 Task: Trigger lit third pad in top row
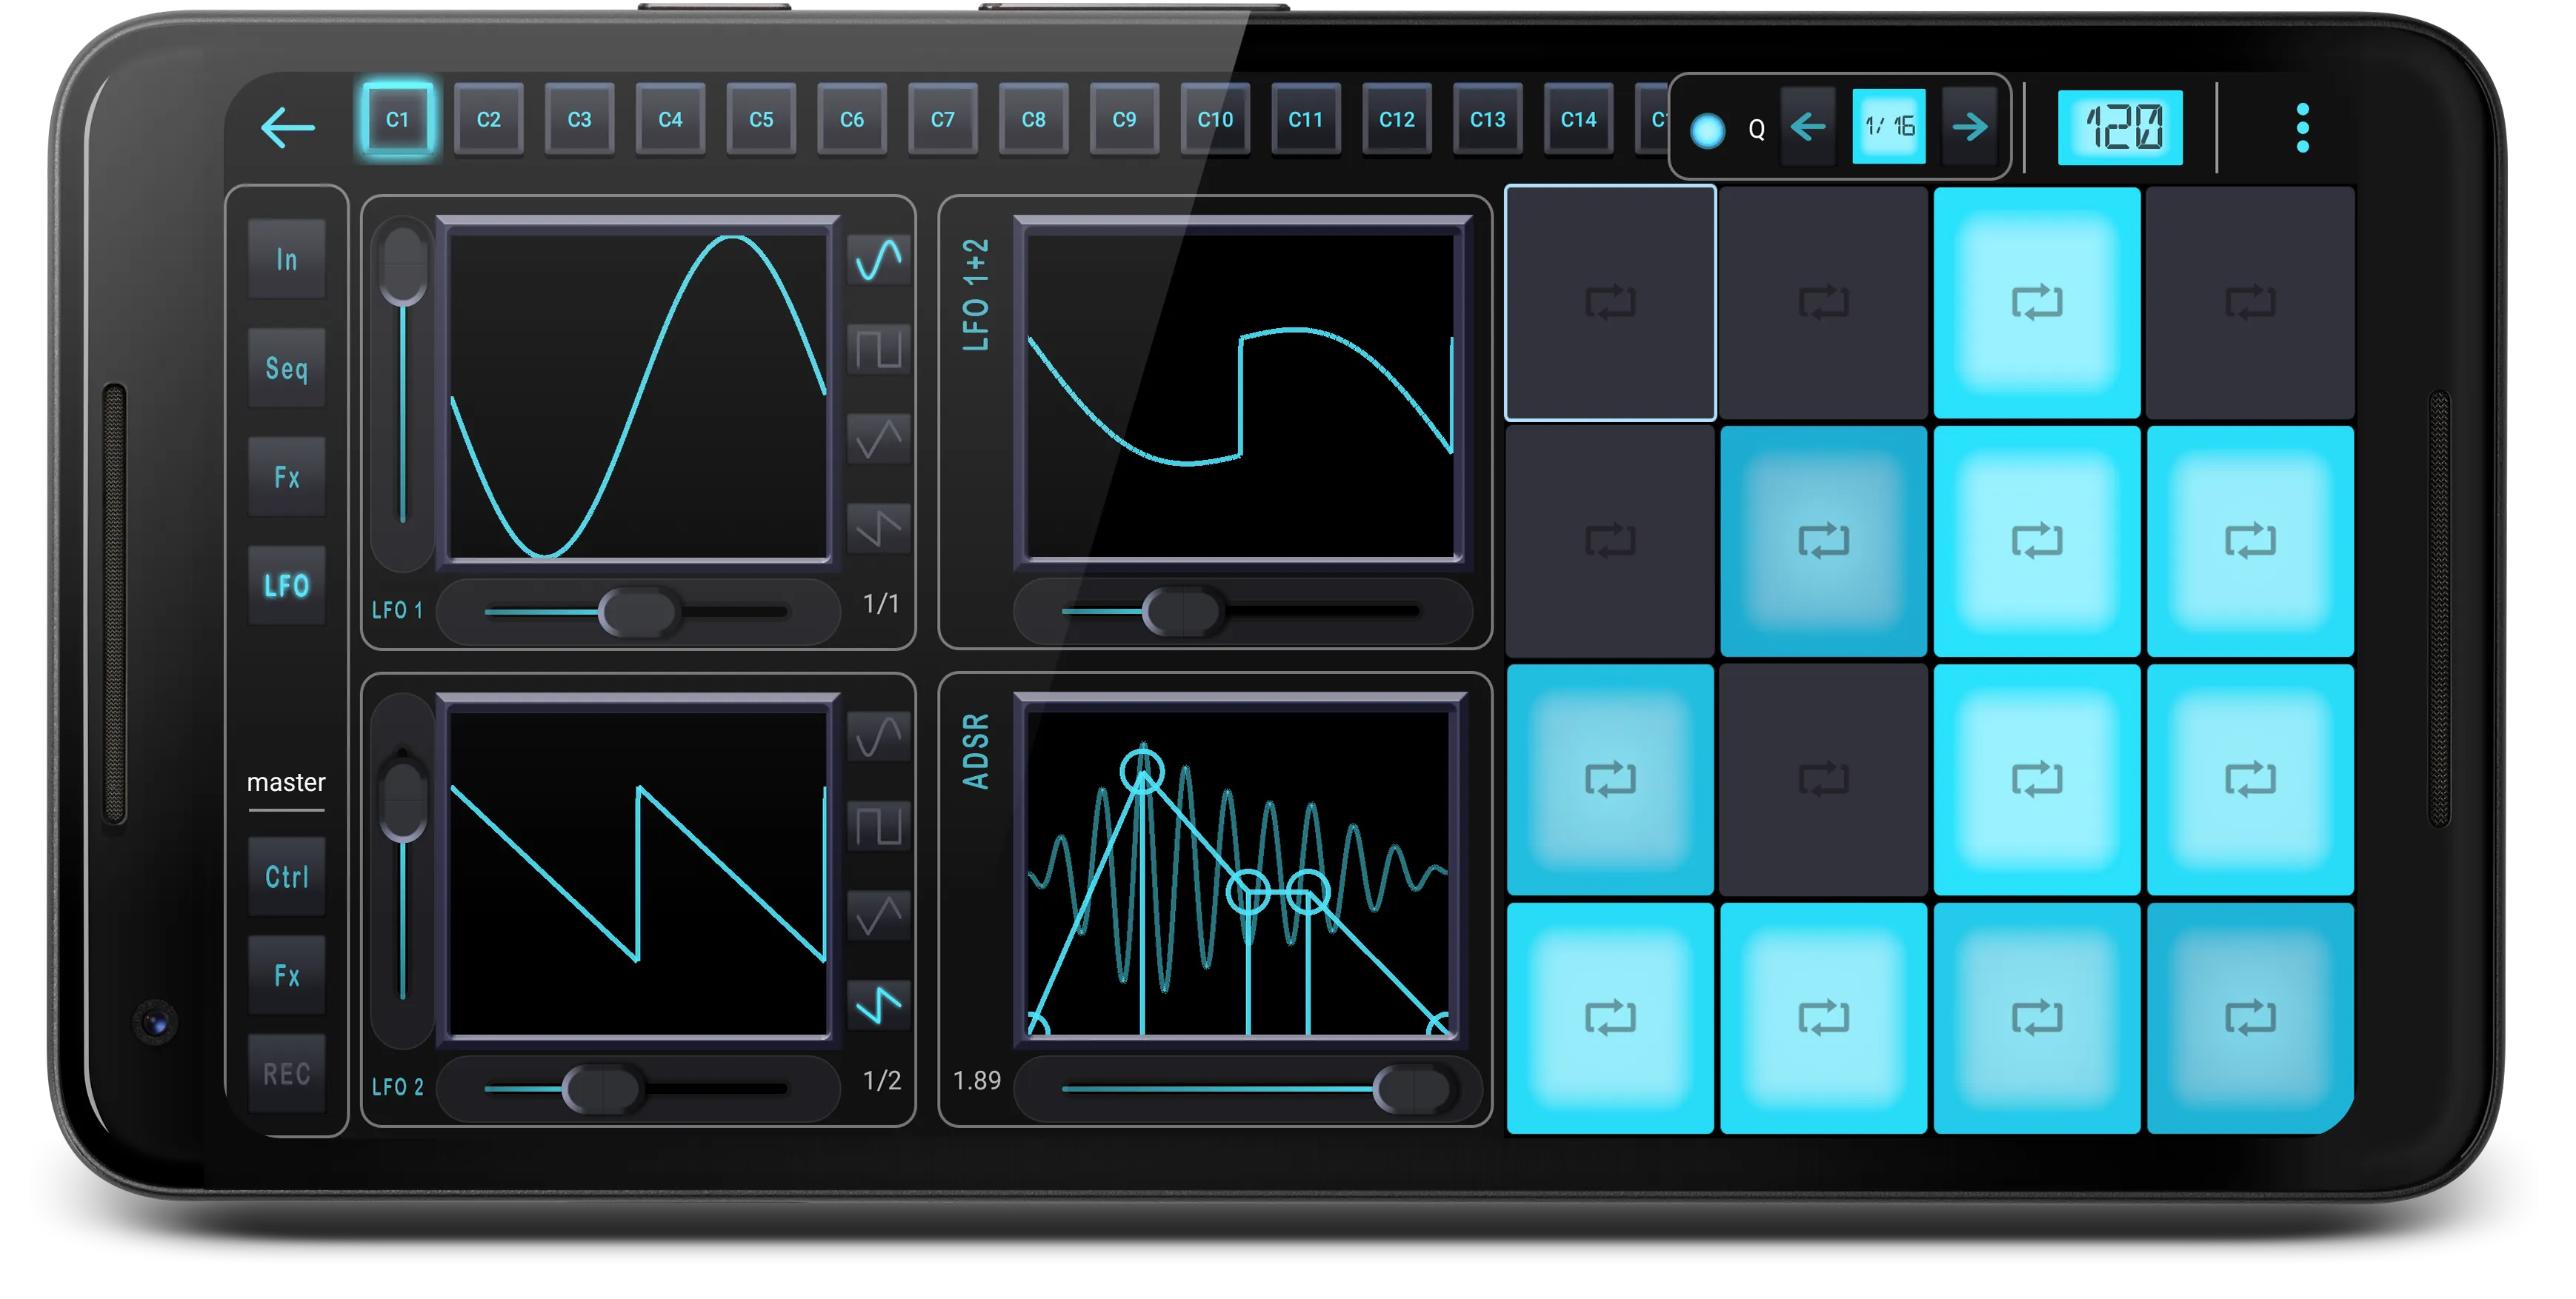[x=2036, y=302]
